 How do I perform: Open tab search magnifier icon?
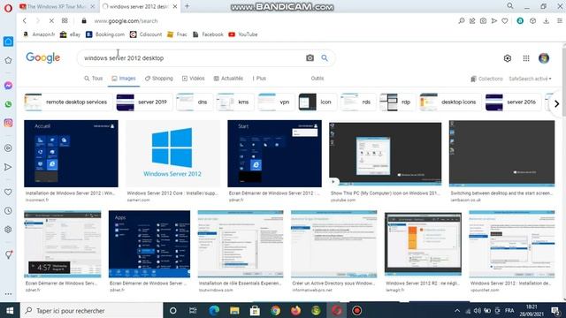point(510,6)
